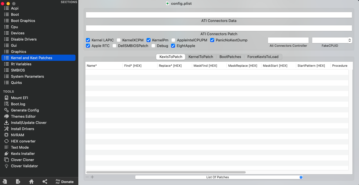Click the PayPal Donate button
Image resolution: width=359 pixels, height=185 pixels.
click(x=65, y=182)
